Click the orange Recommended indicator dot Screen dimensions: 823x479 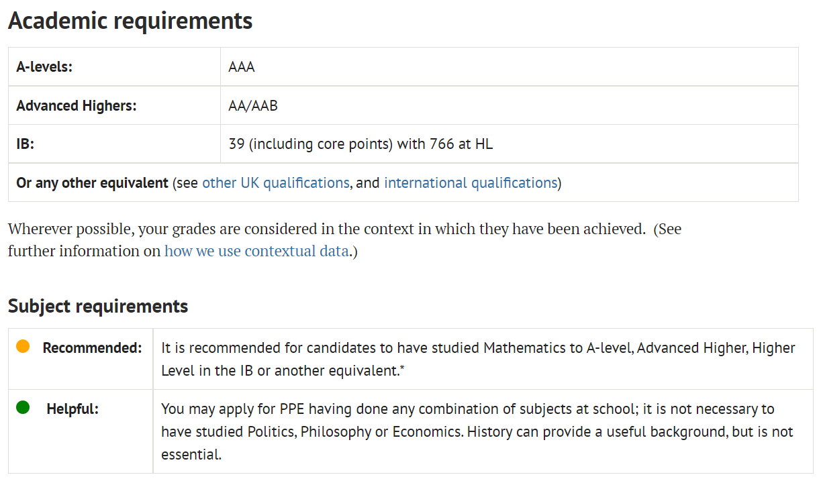pos(23,347)
